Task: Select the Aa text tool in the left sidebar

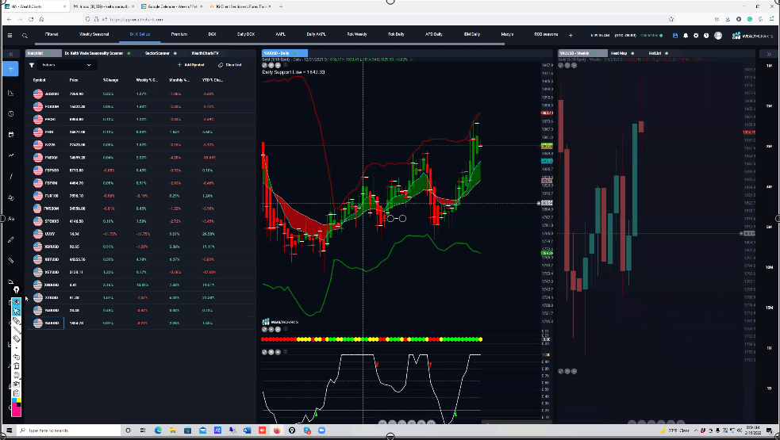Action: [x=11, y=219]
